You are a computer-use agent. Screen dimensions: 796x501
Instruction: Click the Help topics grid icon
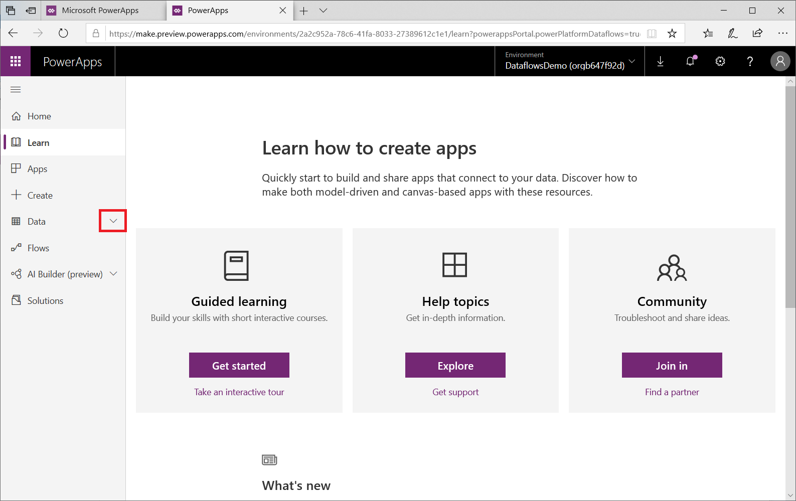pyautogui.click(x=455, y=265)
